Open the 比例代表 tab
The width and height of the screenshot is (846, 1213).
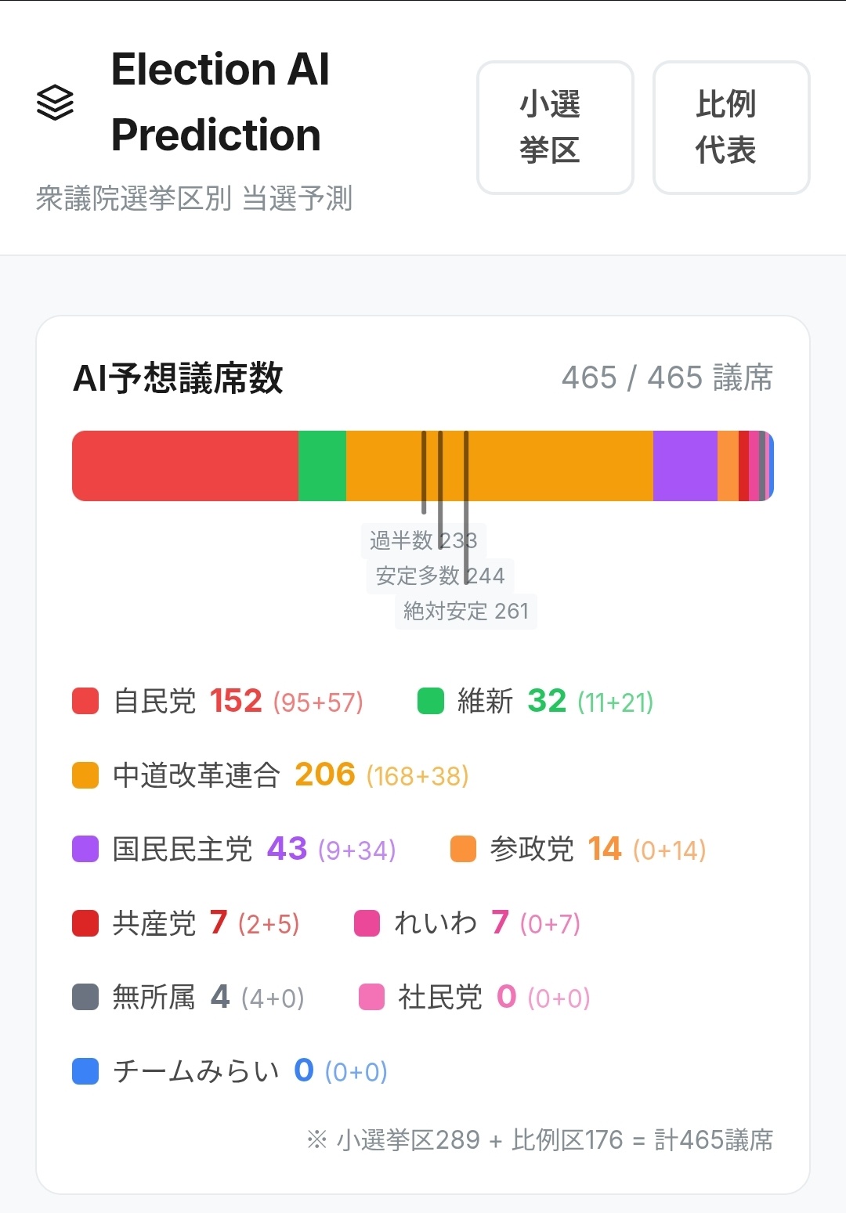pyautogui.click(x=731, y=128)
